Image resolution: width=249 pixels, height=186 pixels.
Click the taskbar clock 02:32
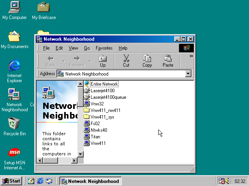pyautogui.click(x=240, y=181)
